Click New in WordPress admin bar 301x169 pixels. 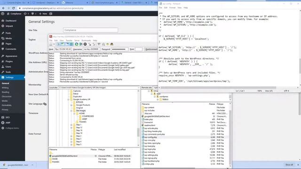43,14
